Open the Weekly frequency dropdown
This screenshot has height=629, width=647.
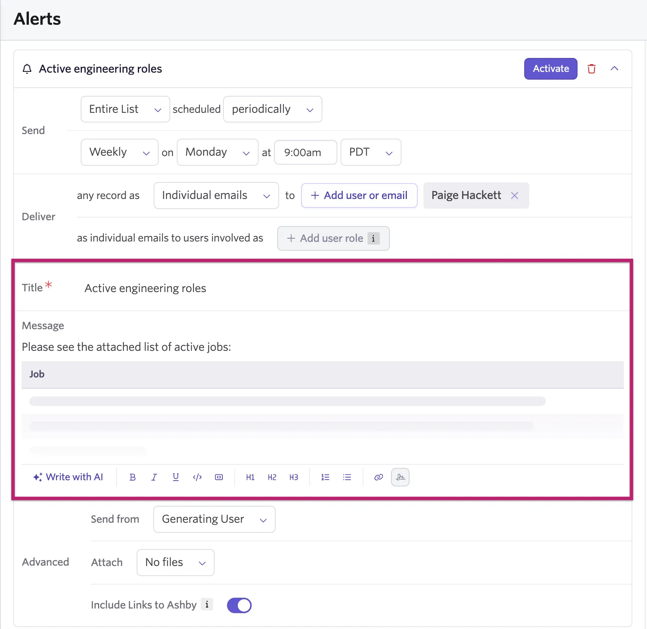[x=120, y=152]
